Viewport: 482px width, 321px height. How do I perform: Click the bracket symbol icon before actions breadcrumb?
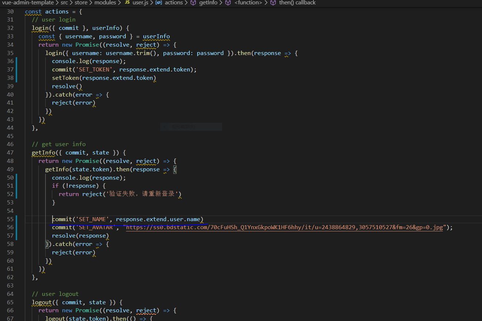click(x=158, y=3)
